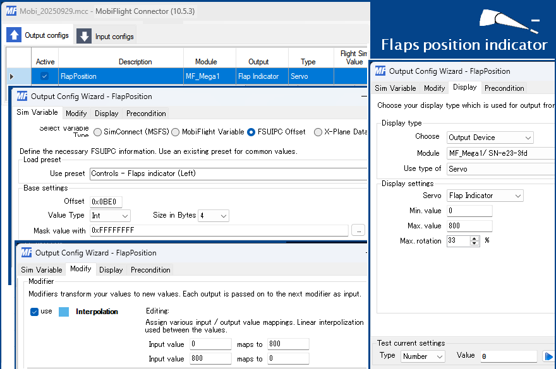Increase Max. rotation using the spinner arrow
The width and height of the screenshot is (556, 369).
[475, 238]
